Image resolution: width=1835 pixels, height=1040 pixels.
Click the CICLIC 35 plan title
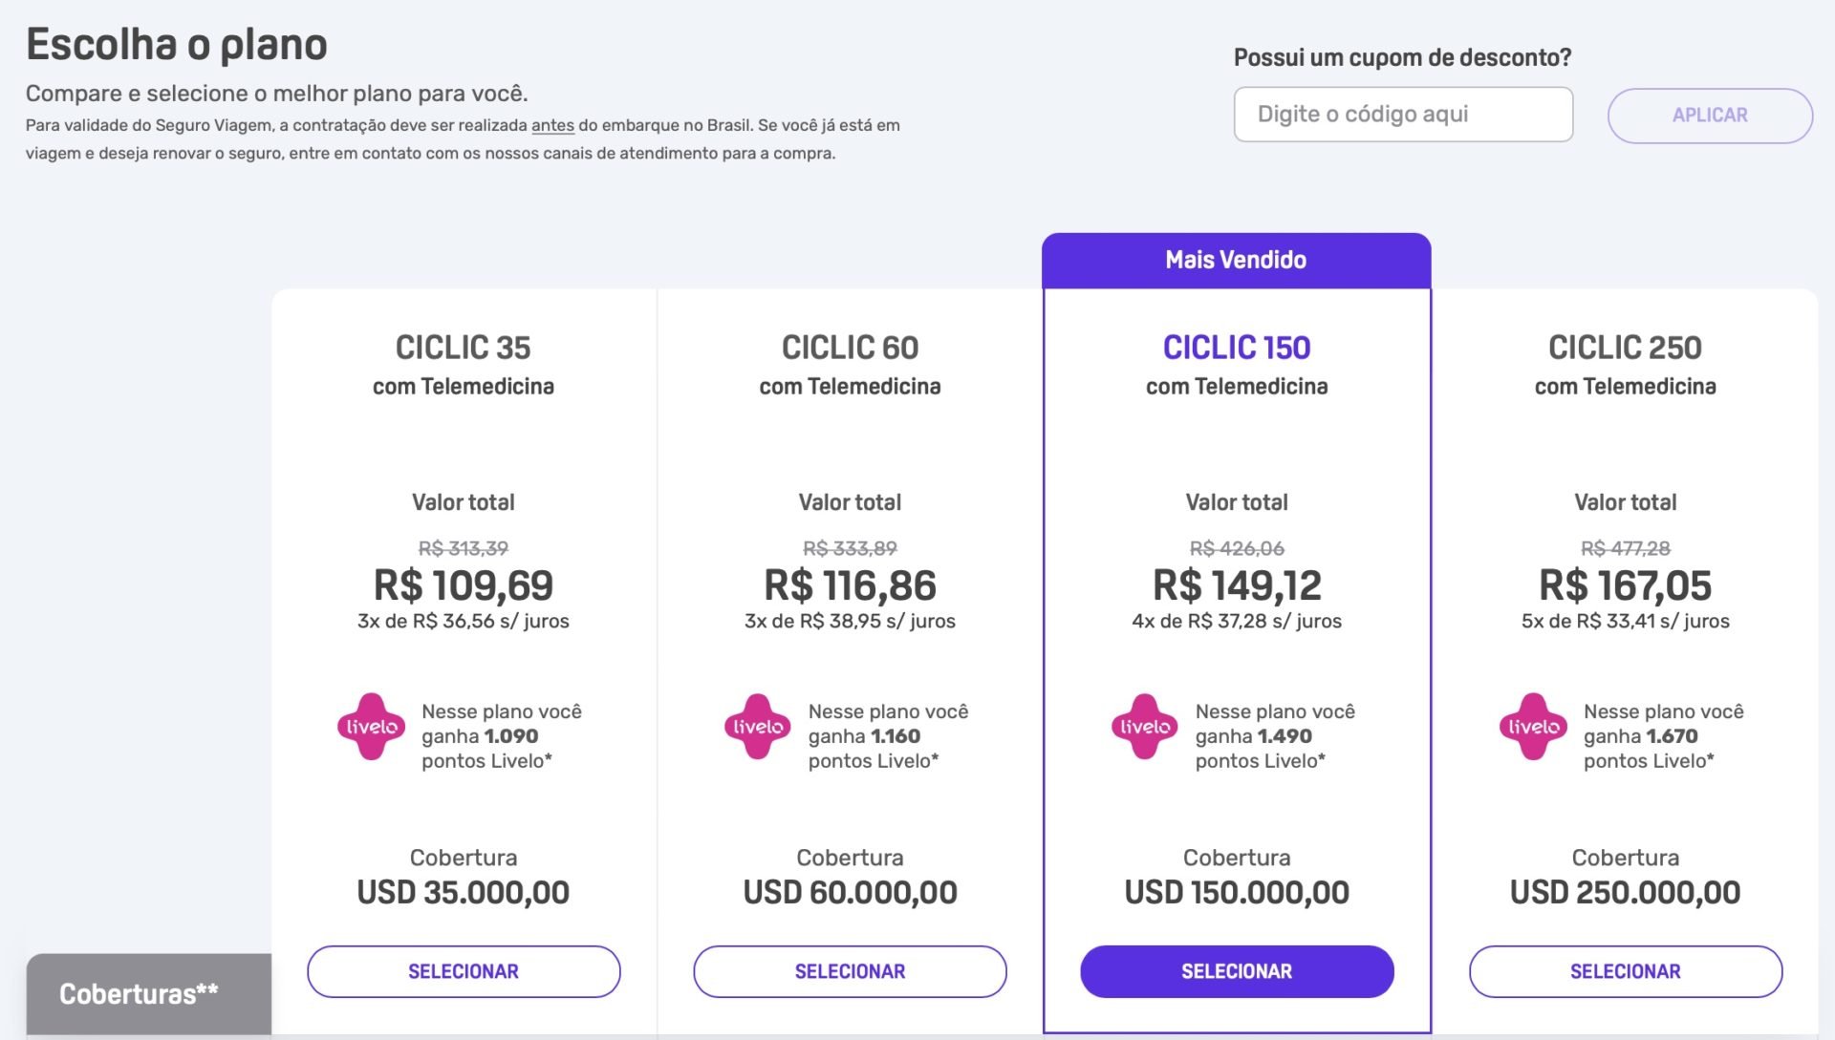pyautogui.click(x=464, y=348)
